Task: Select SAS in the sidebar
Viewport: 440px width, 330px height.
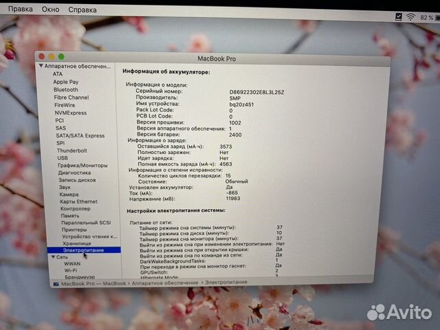Action: [60, 128]
